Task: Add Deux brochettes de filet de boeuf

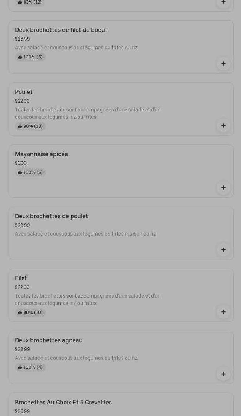Action: tap(223, 64)
